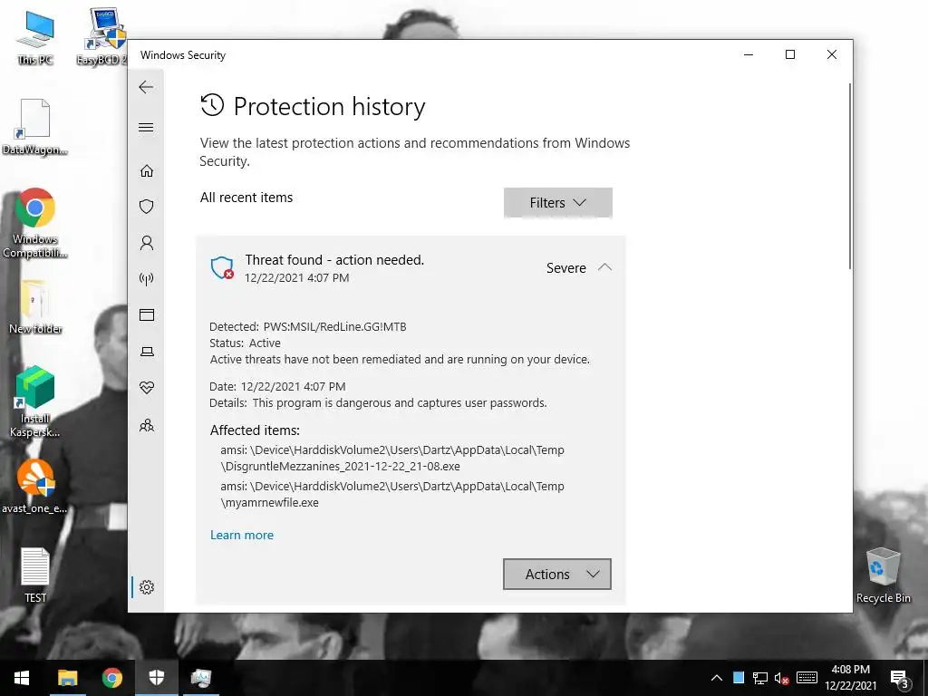Click the Protection history clock icon

click(x=212, y=105)
